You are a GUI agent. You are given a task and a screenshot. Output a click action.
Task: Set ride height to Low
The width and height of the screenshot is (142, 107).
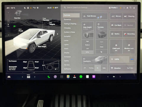[87, 48]
